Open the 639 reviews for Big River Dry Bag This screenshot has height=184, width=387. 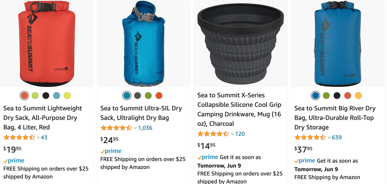[x=337, y=137]
